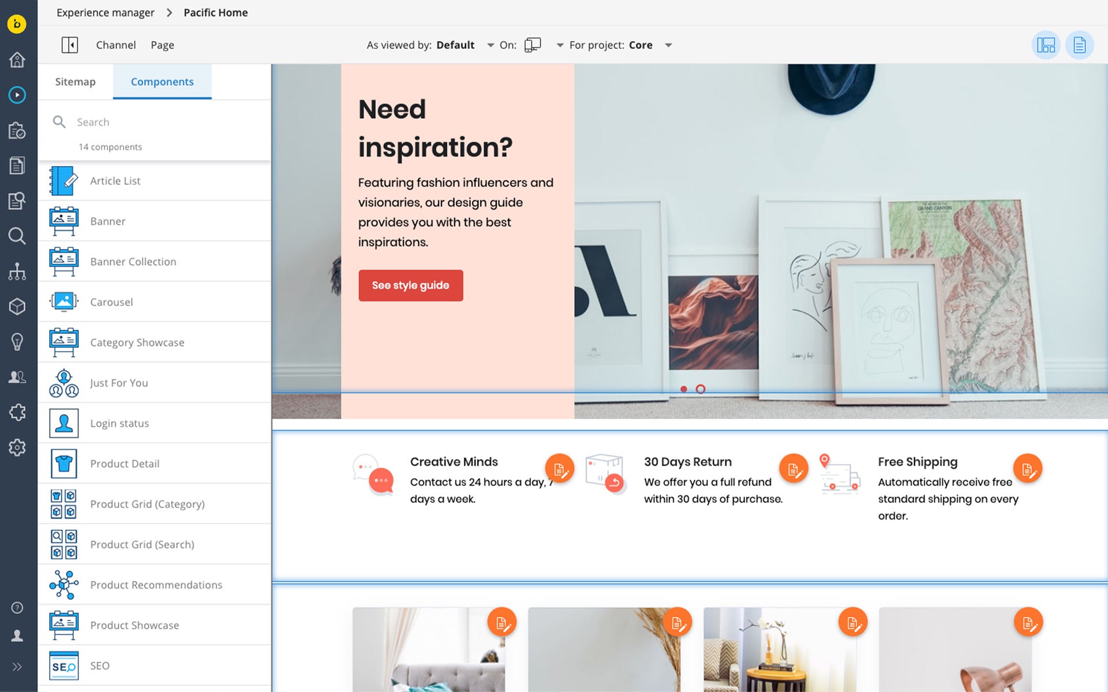Select the Carousel component icon
The image size is (1108, 692).
click(x=63, y=302)
